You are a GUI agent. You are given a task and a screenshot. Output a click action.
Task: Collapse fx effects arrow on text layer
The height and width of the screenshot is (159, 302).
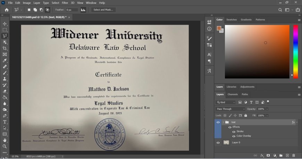click(x=297, y=122)
